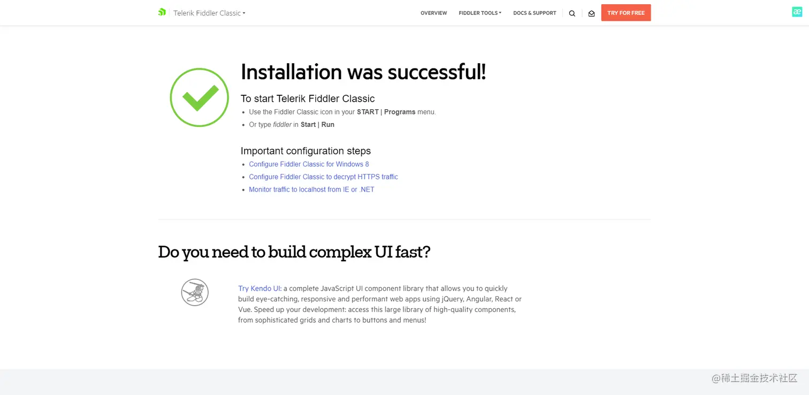The height and width of the screenshot is (395, 809).
Task: Click the TRY FOR FREE button
Action: click(626, 13)
